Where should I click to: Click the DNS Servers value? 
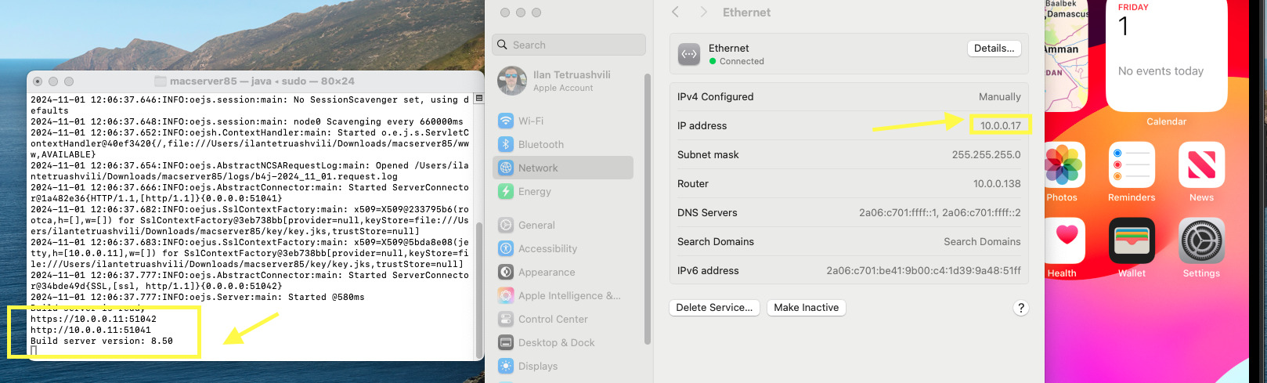coord(940,212)
